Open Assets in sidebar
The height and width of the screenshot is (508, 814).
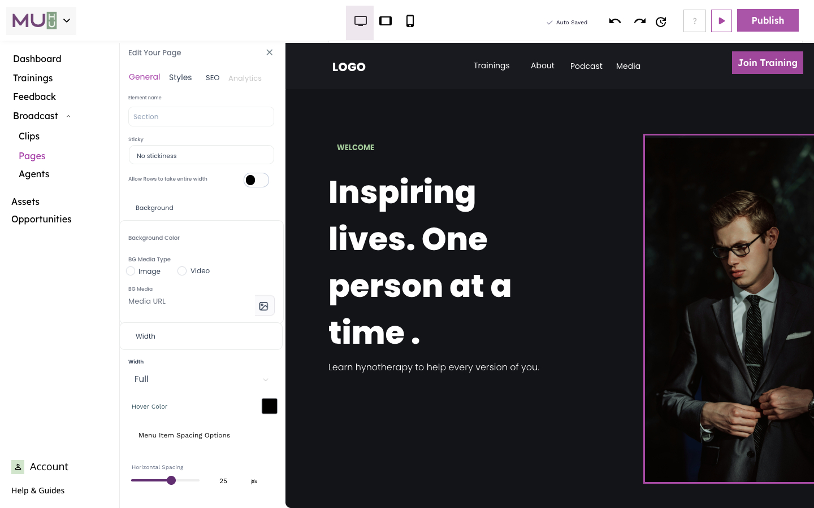click(25, 202)
